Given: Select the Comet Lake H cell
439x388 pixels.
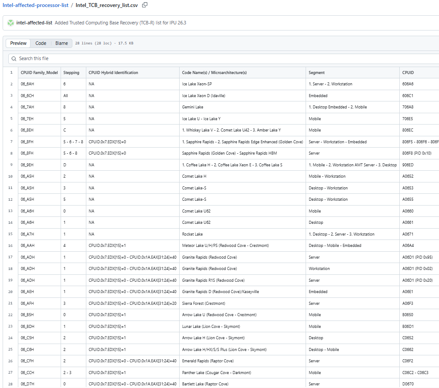Looking at the screenshot, I should click(x=242, y=176).
